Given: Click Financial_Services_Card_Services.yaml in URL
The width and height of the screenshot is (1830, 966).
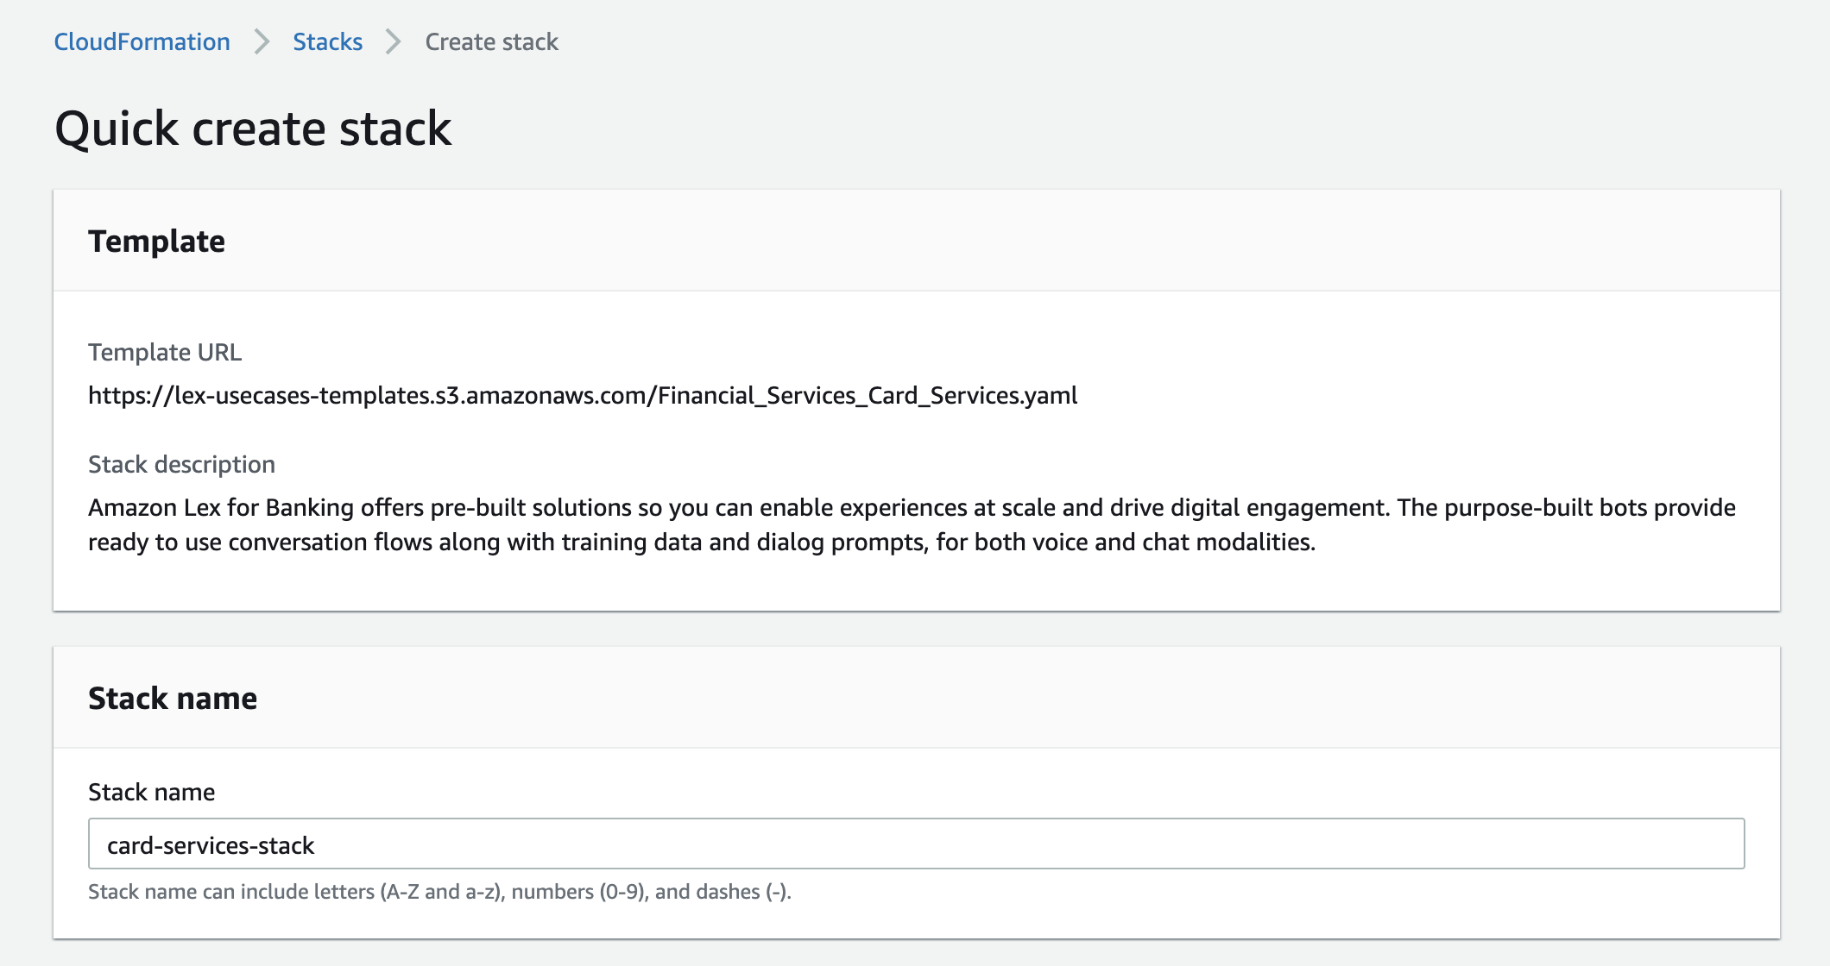Looking at the screenshot, I should pos(868,395).
